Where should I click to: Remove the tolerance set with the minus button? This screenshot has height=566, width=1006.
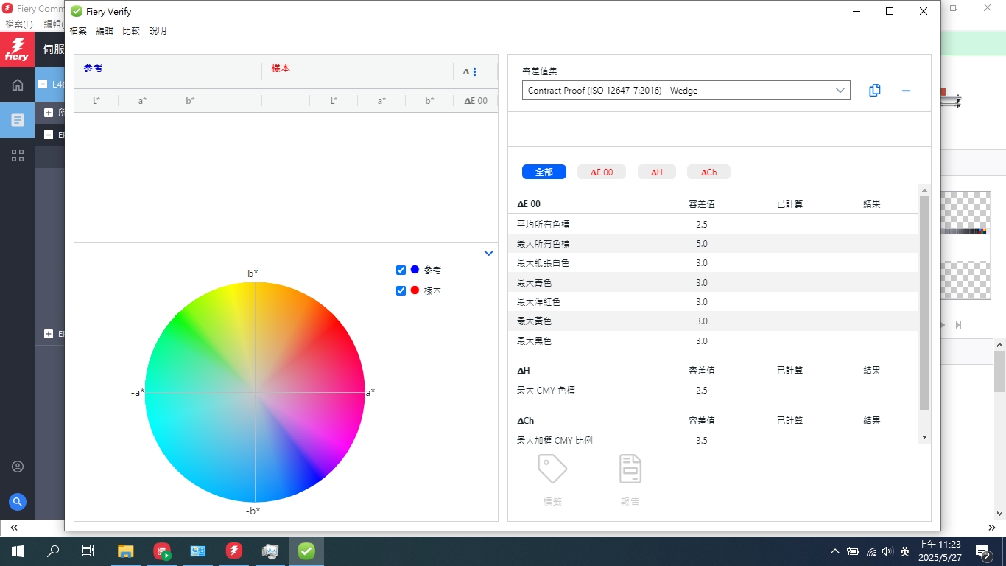click(906, 90)
